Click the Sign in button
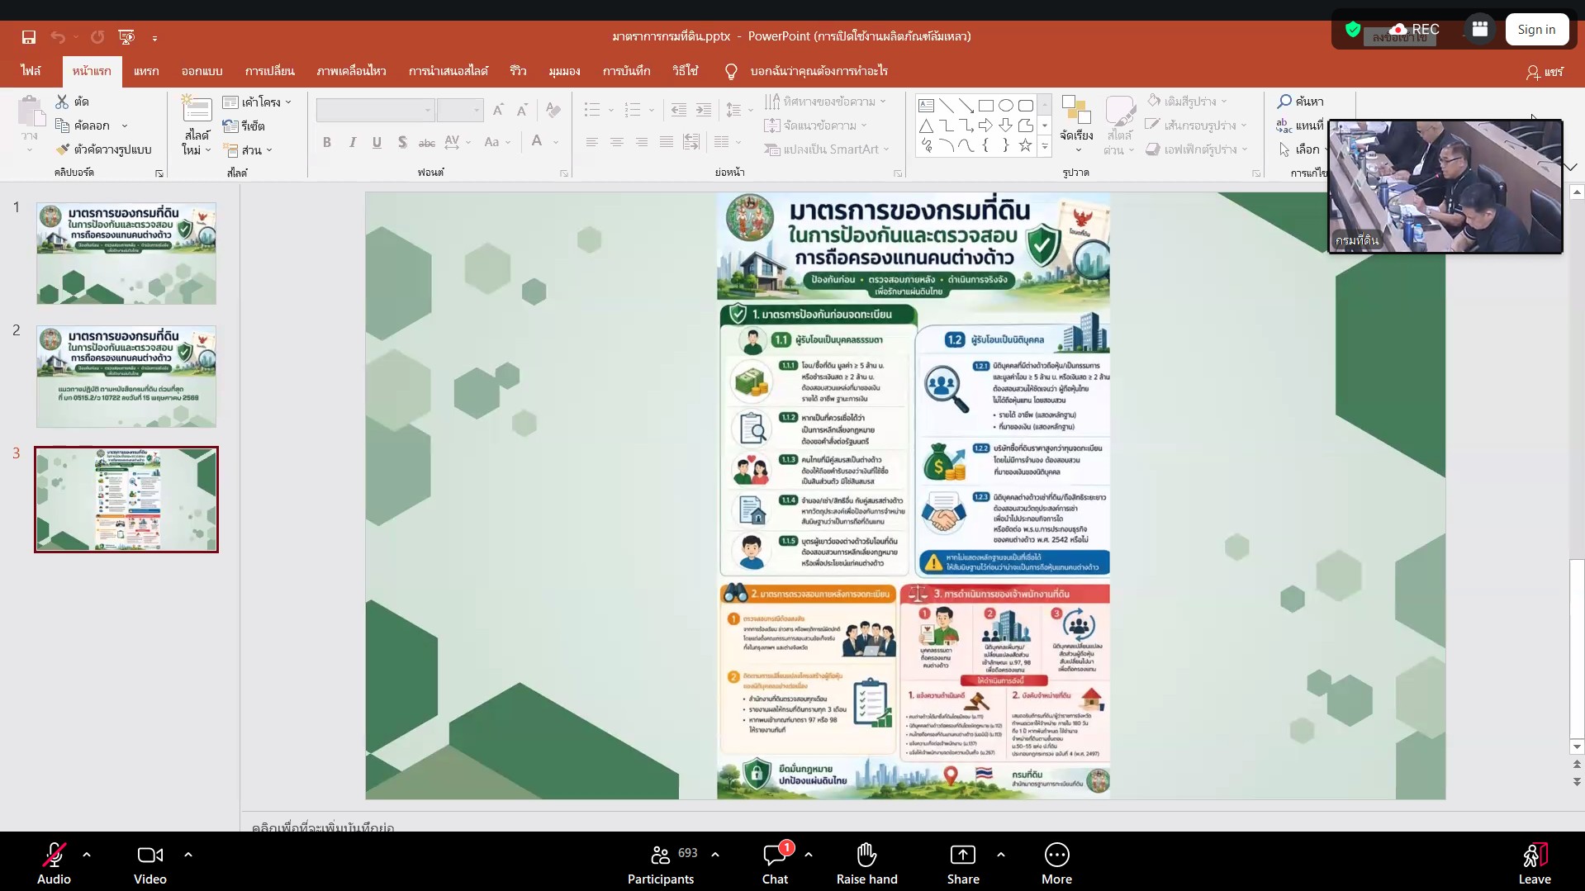1585x891 pixels. click(1536, 30)
